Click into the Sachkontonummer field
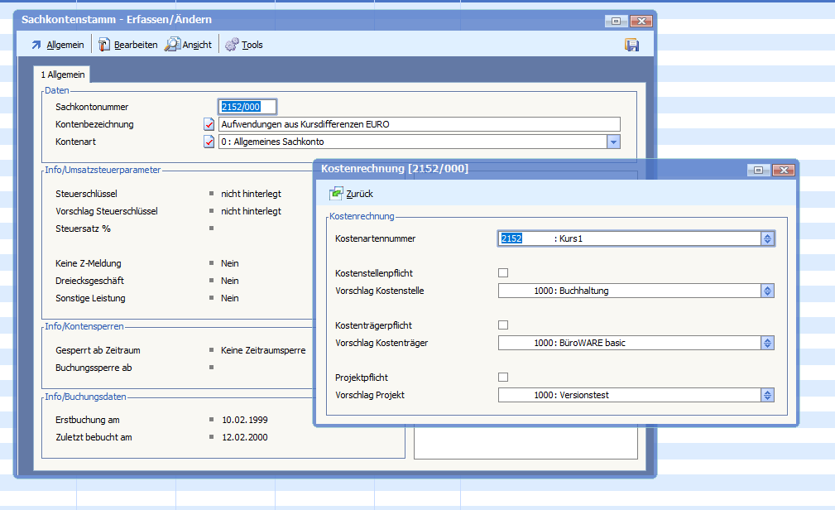The width and height of the screenshot is (835, 510). [x=247, y=107]
